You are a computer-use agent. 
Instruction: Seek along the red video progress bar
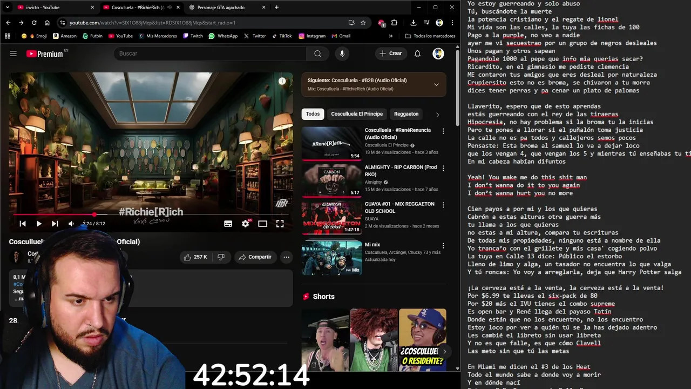151,214
